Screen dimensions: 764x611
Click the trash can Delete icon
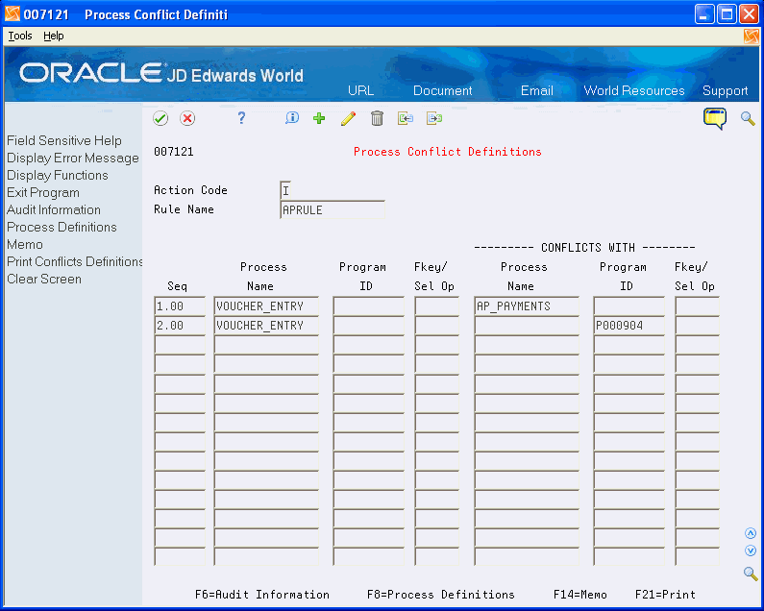377,118
